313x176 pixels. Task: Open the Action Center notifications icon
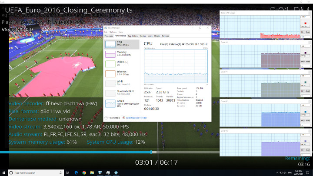(x=308, y=173)
